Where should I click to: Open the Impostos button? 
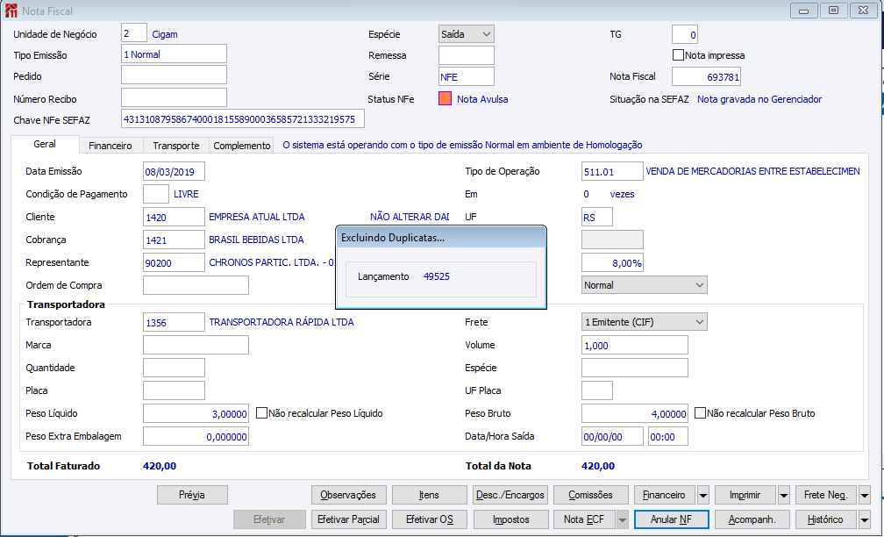(x=510, y=519)
